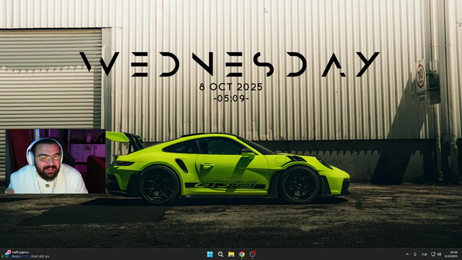Show hidden system tray icons chevron
462x260 pixels.
(x=407, y=254)
